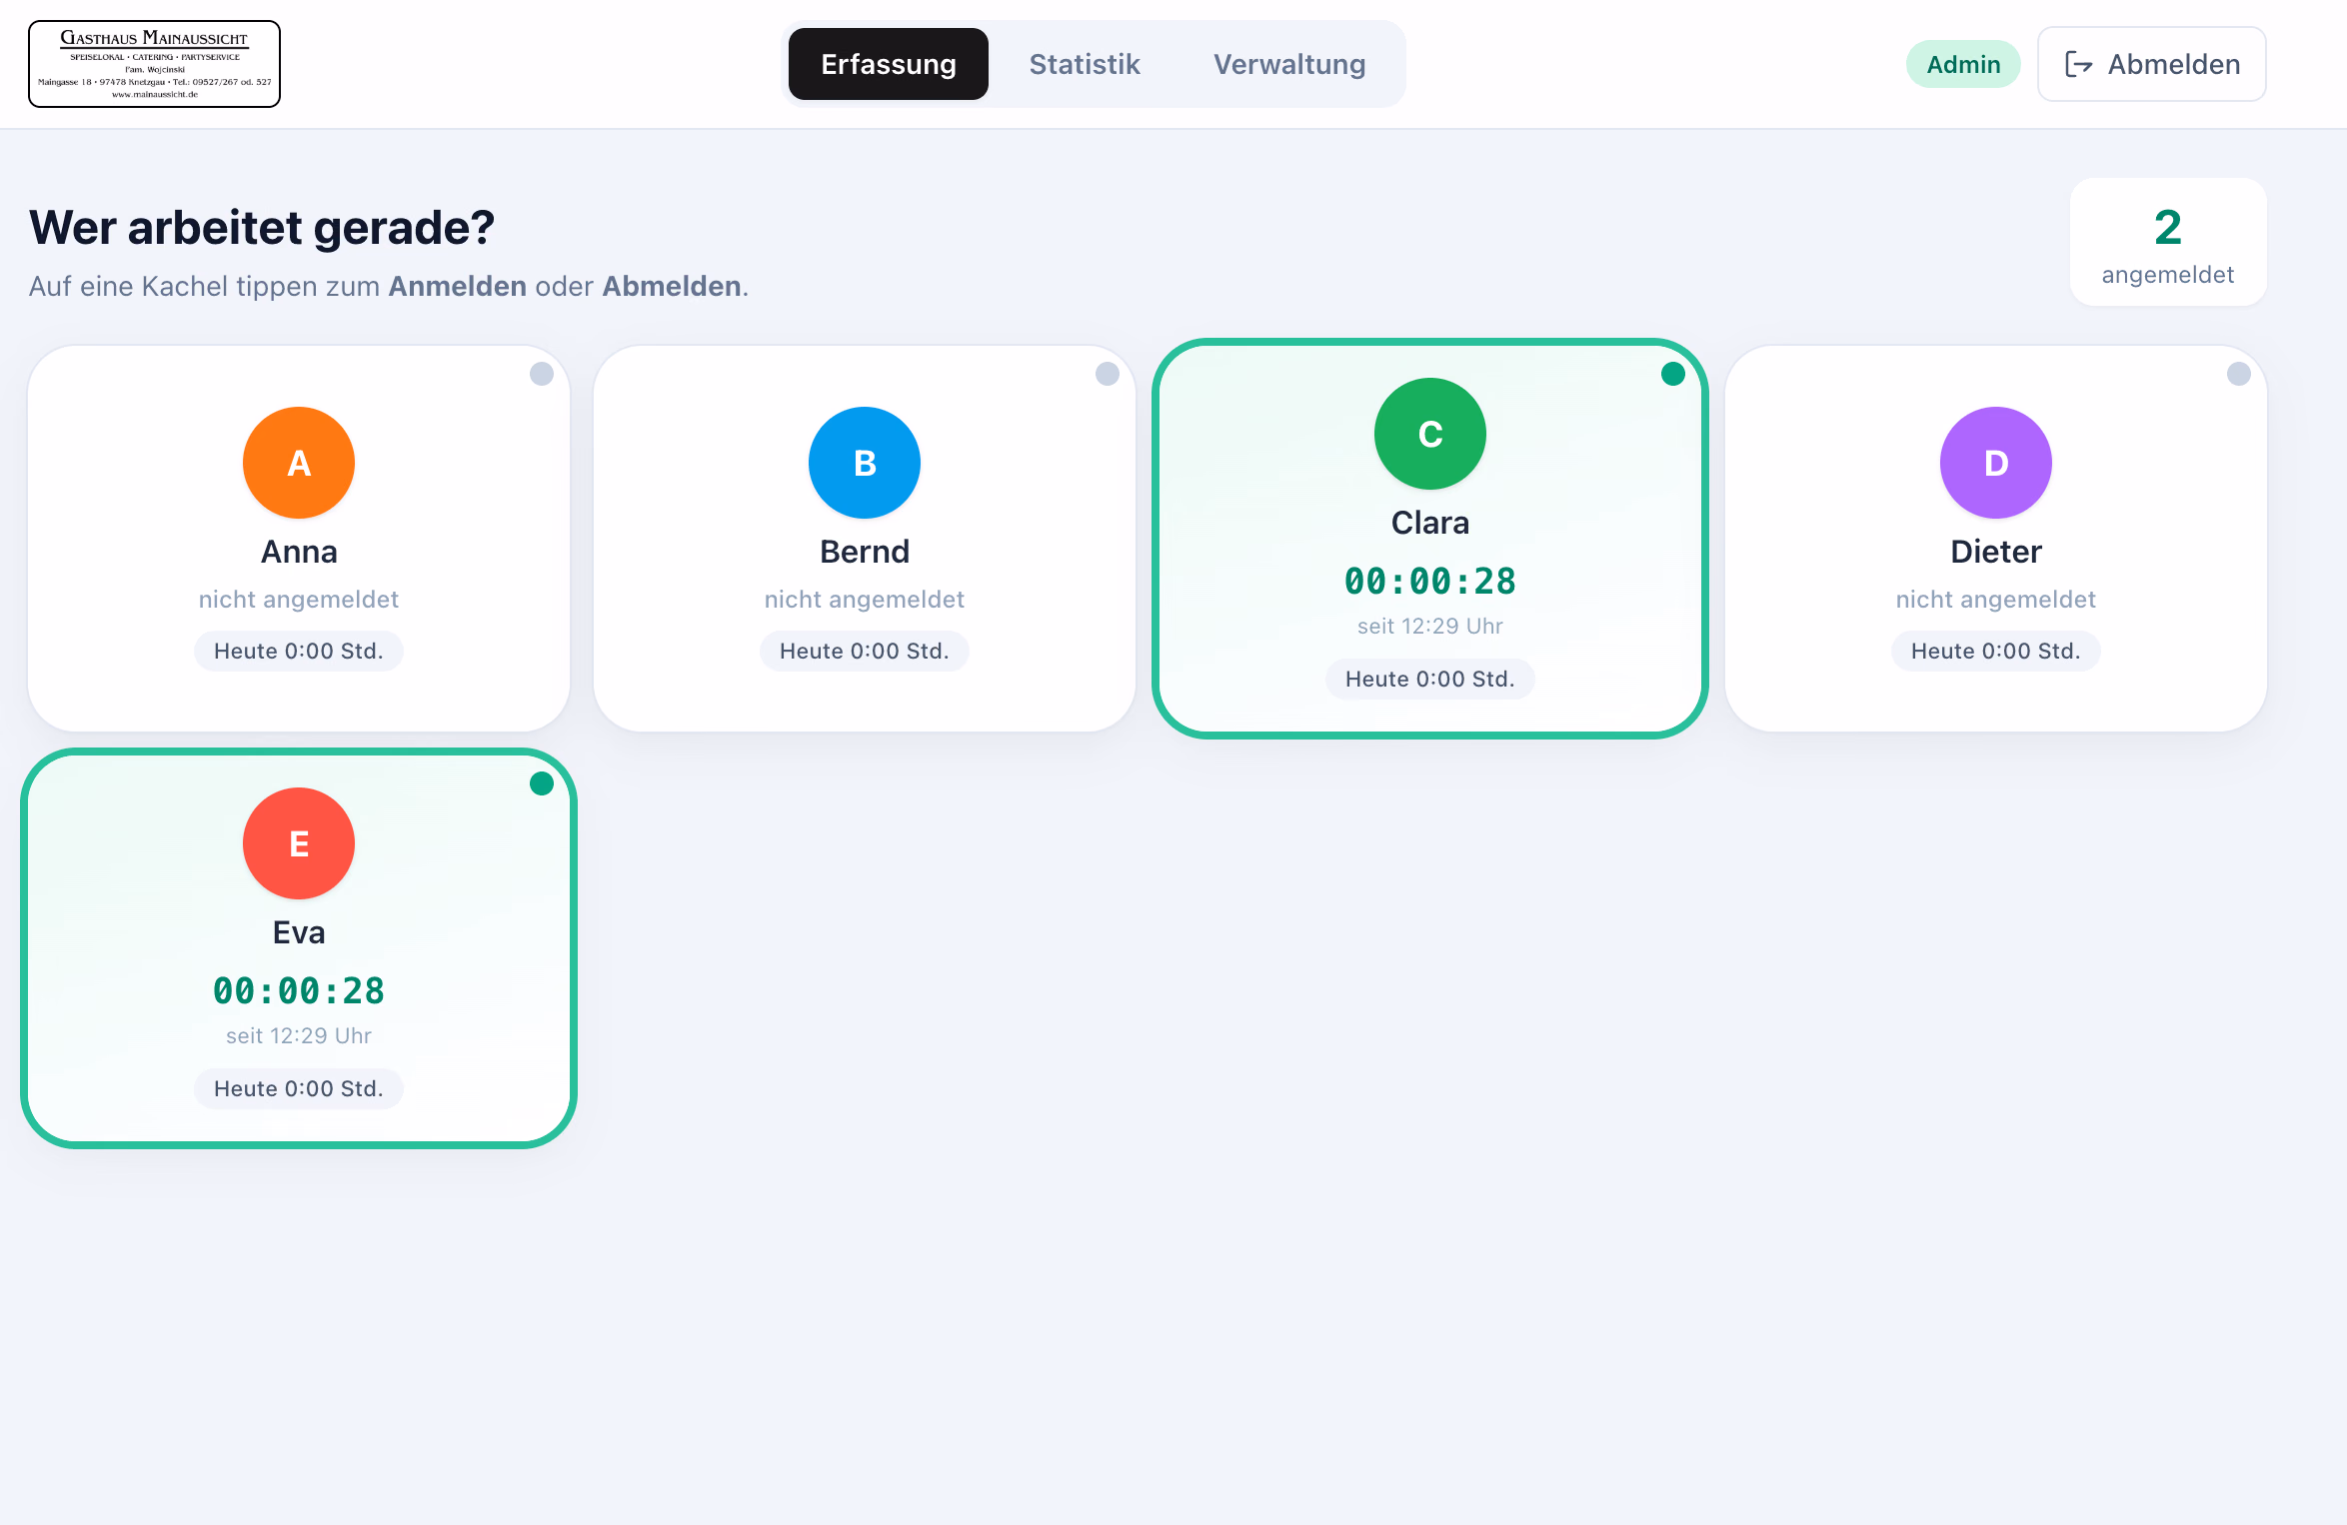Screen dimensions: 2347x1525
Task: Click the Gasthaus Mainaussicht logo
Action: pyautogui.click(x=154, y=64)
